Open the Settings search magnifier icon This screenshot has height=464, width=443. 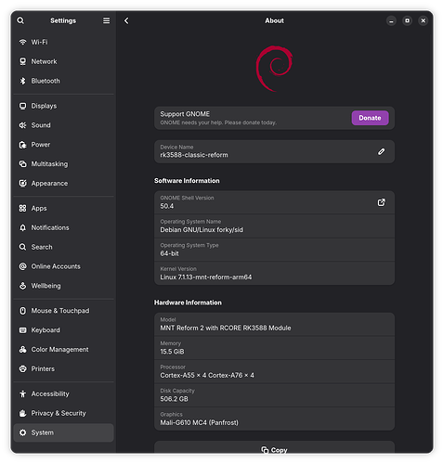tap(20, 20)
